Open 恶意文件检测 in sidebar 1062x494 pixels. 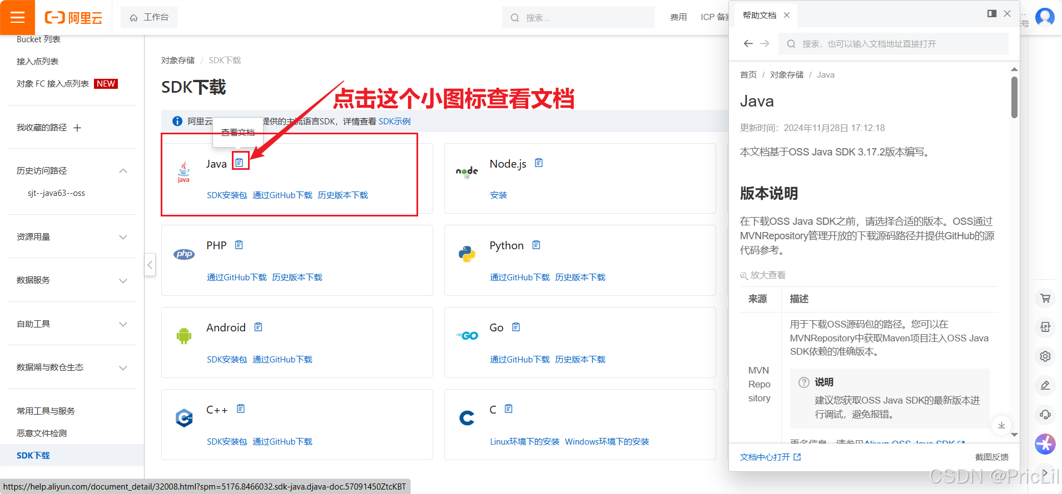[x=42, y=433]
